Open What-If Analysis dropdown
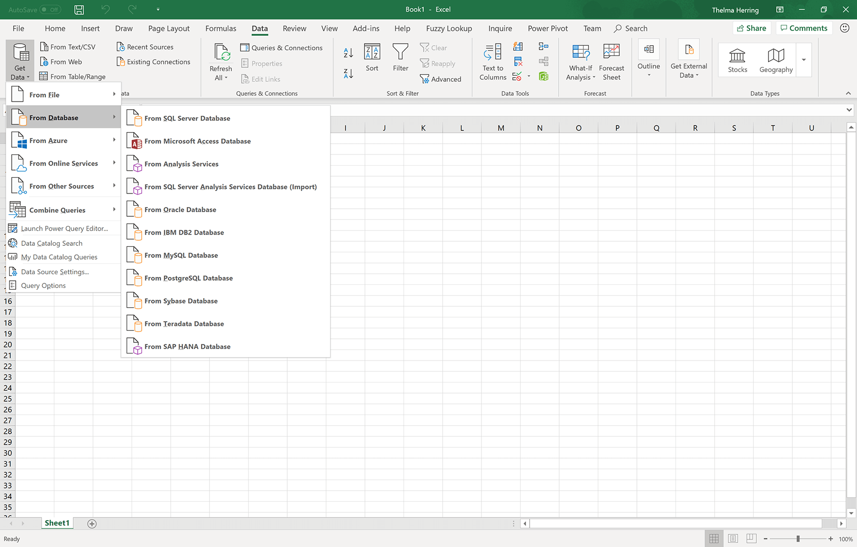 (x=580, y=62)
